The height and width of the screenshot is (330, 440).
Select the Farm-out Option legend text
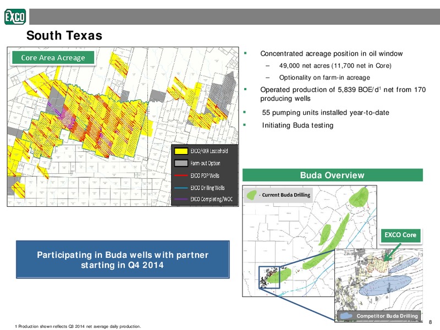pos(205,163)
